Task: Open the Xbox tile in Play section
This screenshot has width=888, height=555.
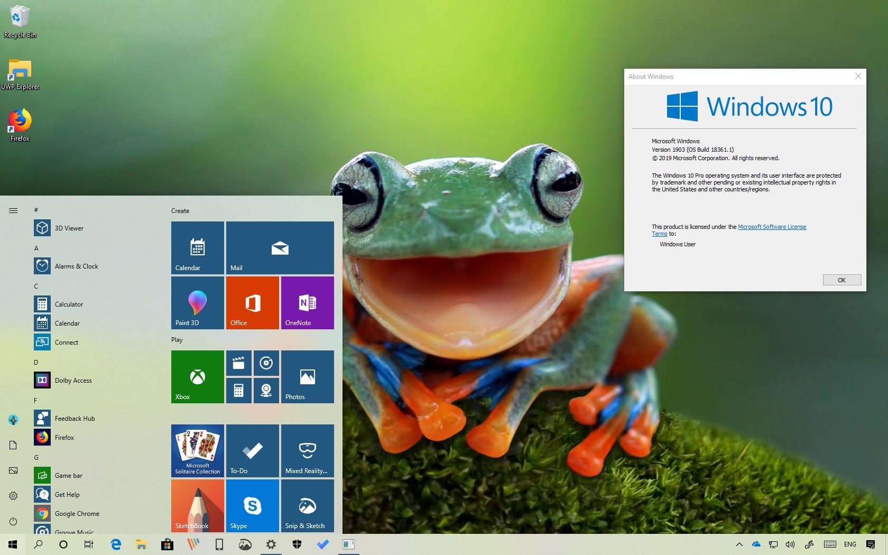Action: pos(197,377)
